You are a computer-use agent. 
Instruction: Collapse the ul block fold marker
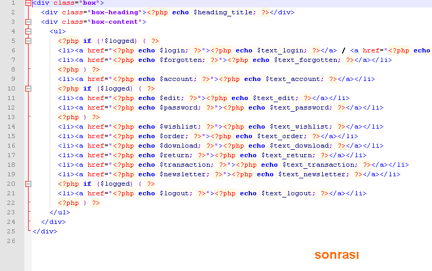[x=28, y=32]
